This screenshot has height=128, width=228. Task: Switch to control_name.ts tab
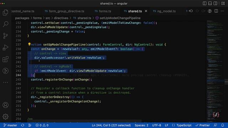tap(23, 11)
